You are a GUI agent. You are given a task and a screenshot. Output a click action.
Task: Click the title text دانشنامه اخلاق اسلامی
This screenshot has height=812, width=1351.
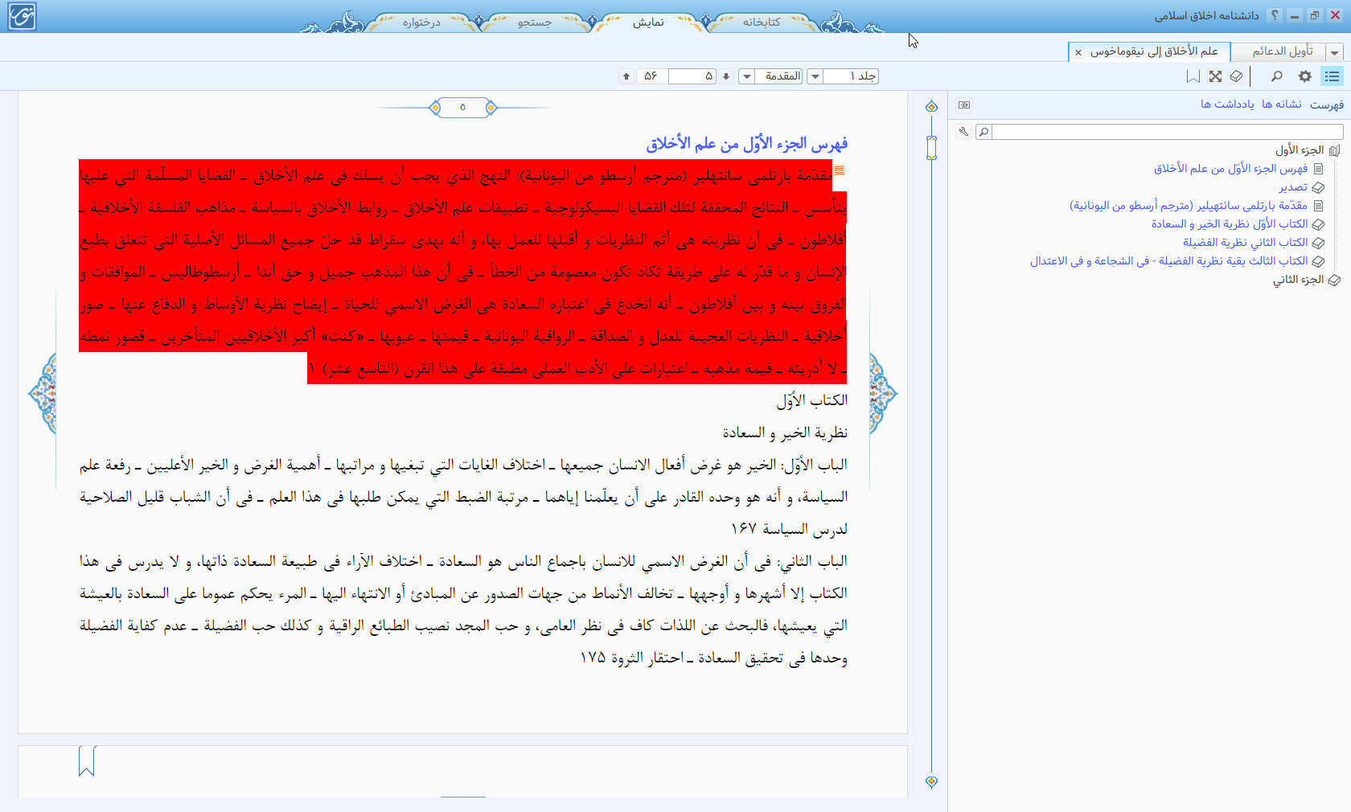click(x=1206, y=15)
